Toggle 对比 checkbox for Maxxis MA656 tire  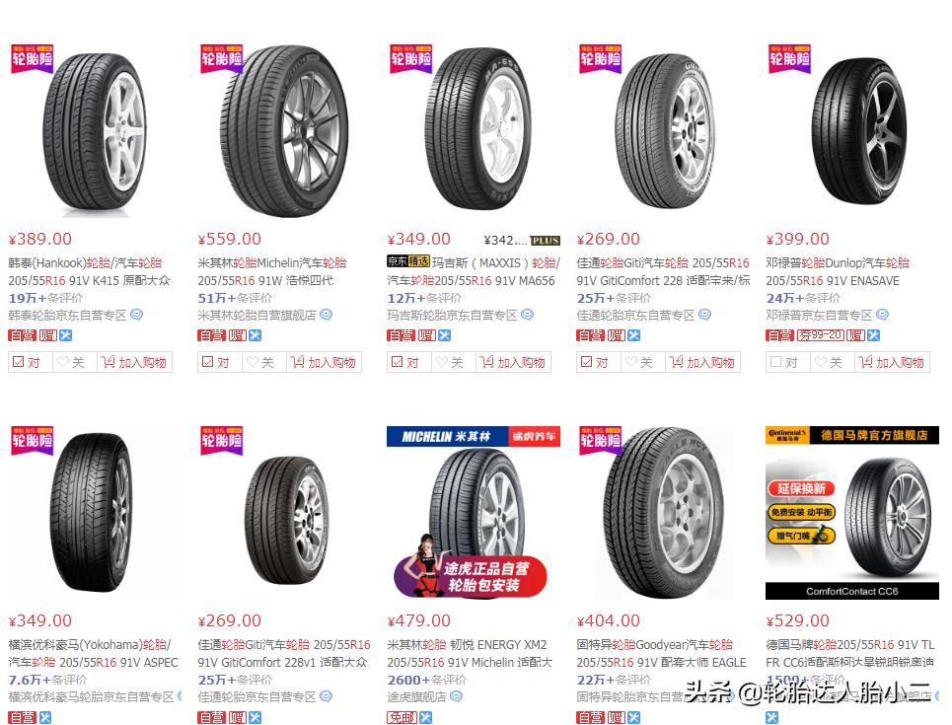tap(397, 362)
